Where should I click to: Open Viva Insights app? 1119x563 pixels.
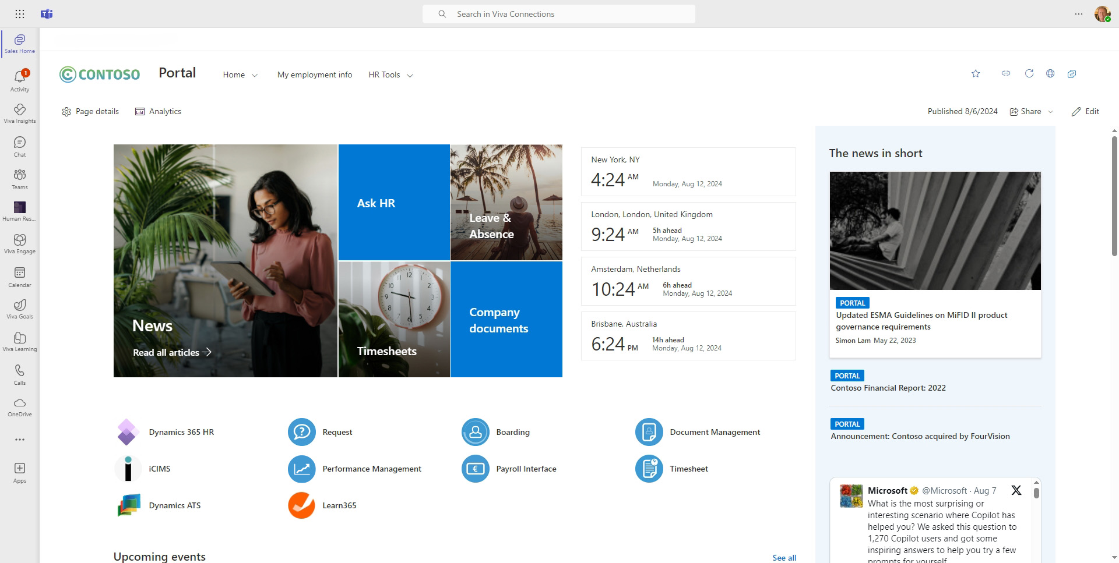pyautogui.click(x=20, y=114)
